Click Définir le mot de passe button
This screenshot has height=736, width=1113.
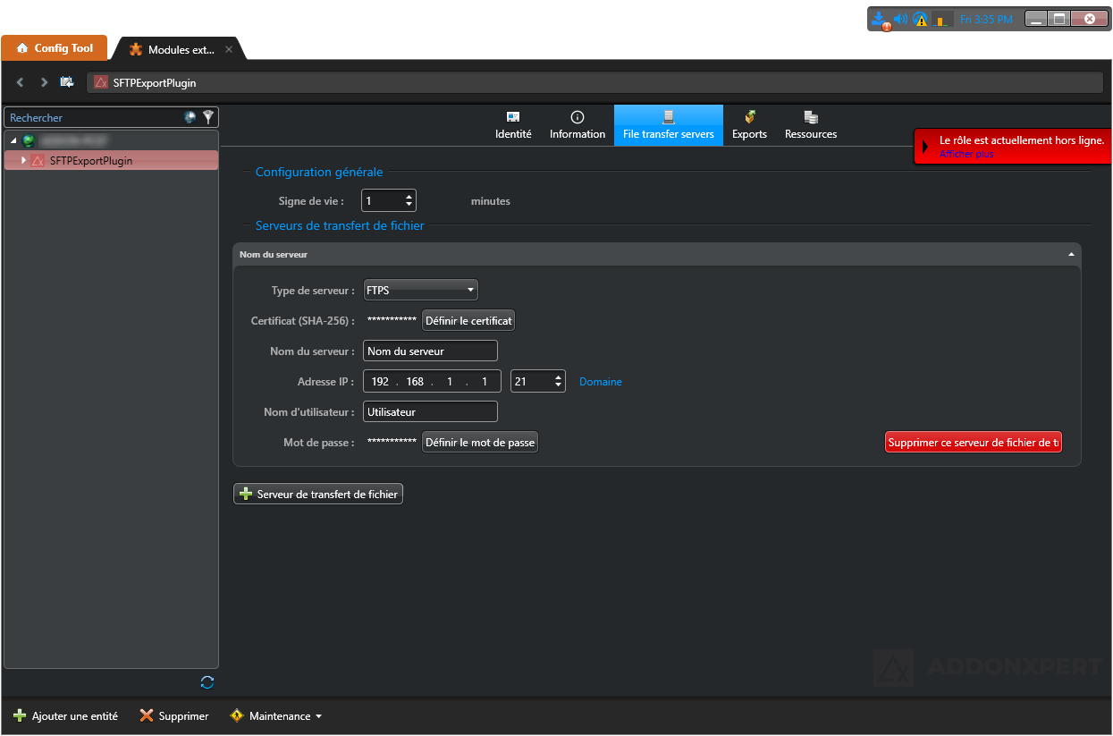pos(480,443)
